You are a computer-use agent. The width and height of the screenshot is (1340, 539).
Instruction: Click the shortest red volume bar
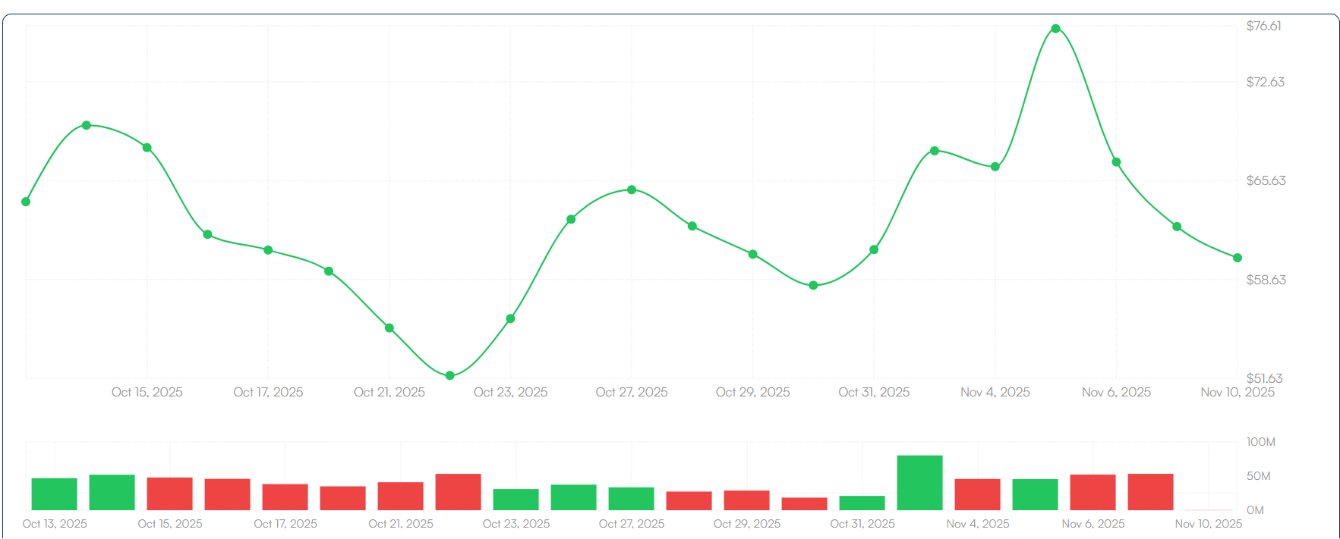coord(804,503)
